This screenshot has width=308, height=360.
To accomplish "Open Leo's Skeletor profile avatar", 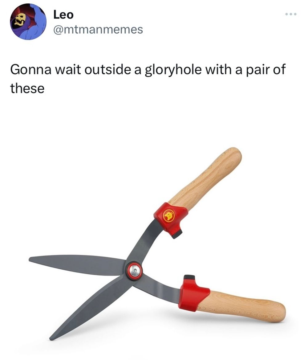I will pos(28,22).
